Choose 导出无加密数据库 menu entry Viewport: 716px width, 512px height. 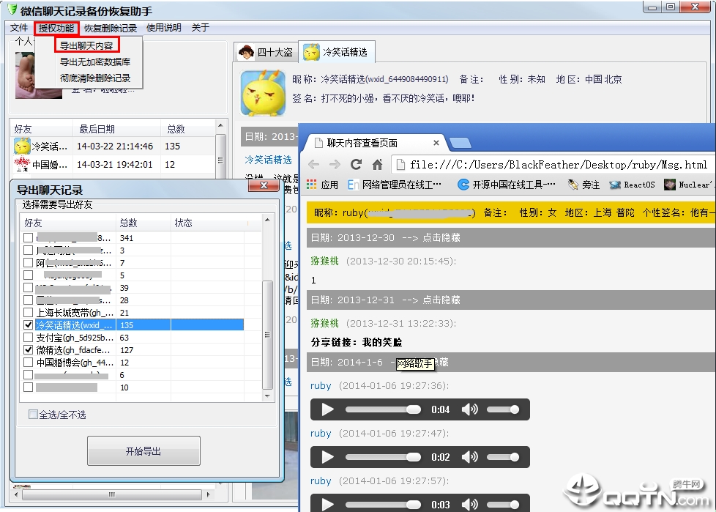tap(95, 62)
